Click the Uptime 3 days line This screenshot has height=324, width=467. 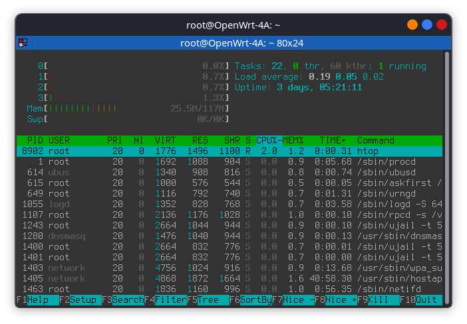pyautogui.click(x=299, y=88)
